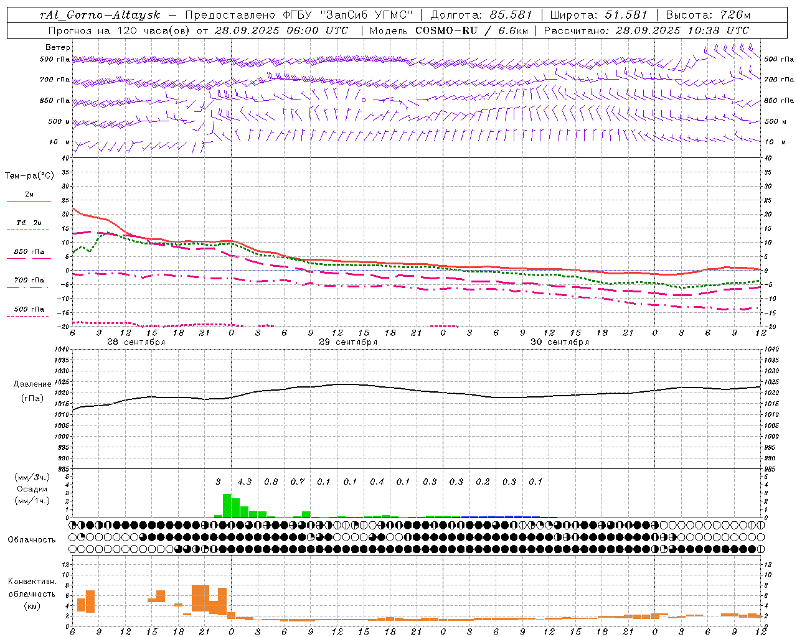The height and width of the screenshot is (637, 797).
Task: Click 'Рассчитано: 28.09.2025 10:38 UTC' timestamp
Action: coord(646,30)
